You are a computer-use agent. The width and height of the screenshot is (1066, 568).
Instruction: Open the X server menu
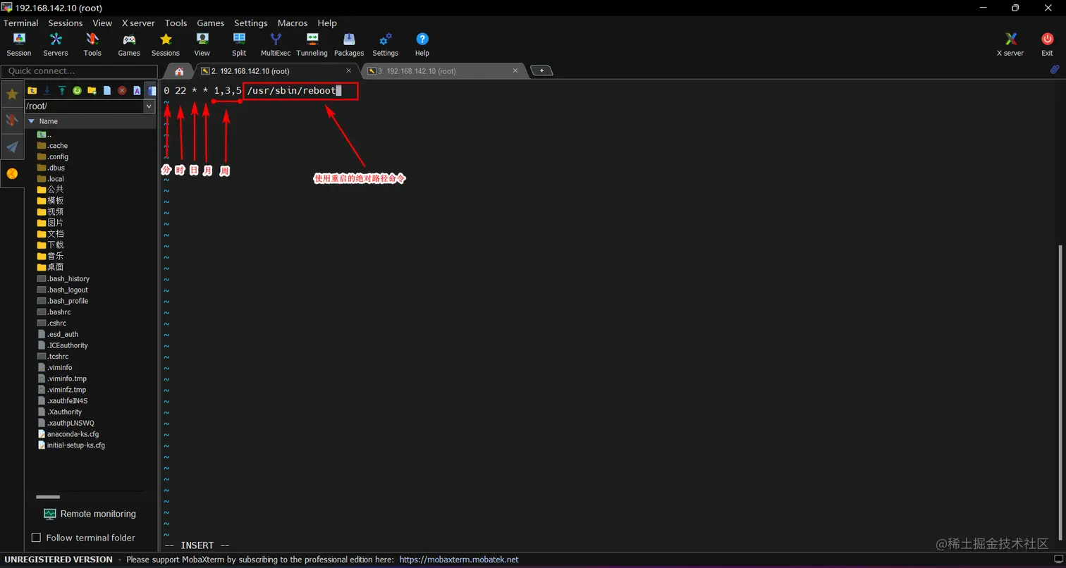click(x=138, y=23)
